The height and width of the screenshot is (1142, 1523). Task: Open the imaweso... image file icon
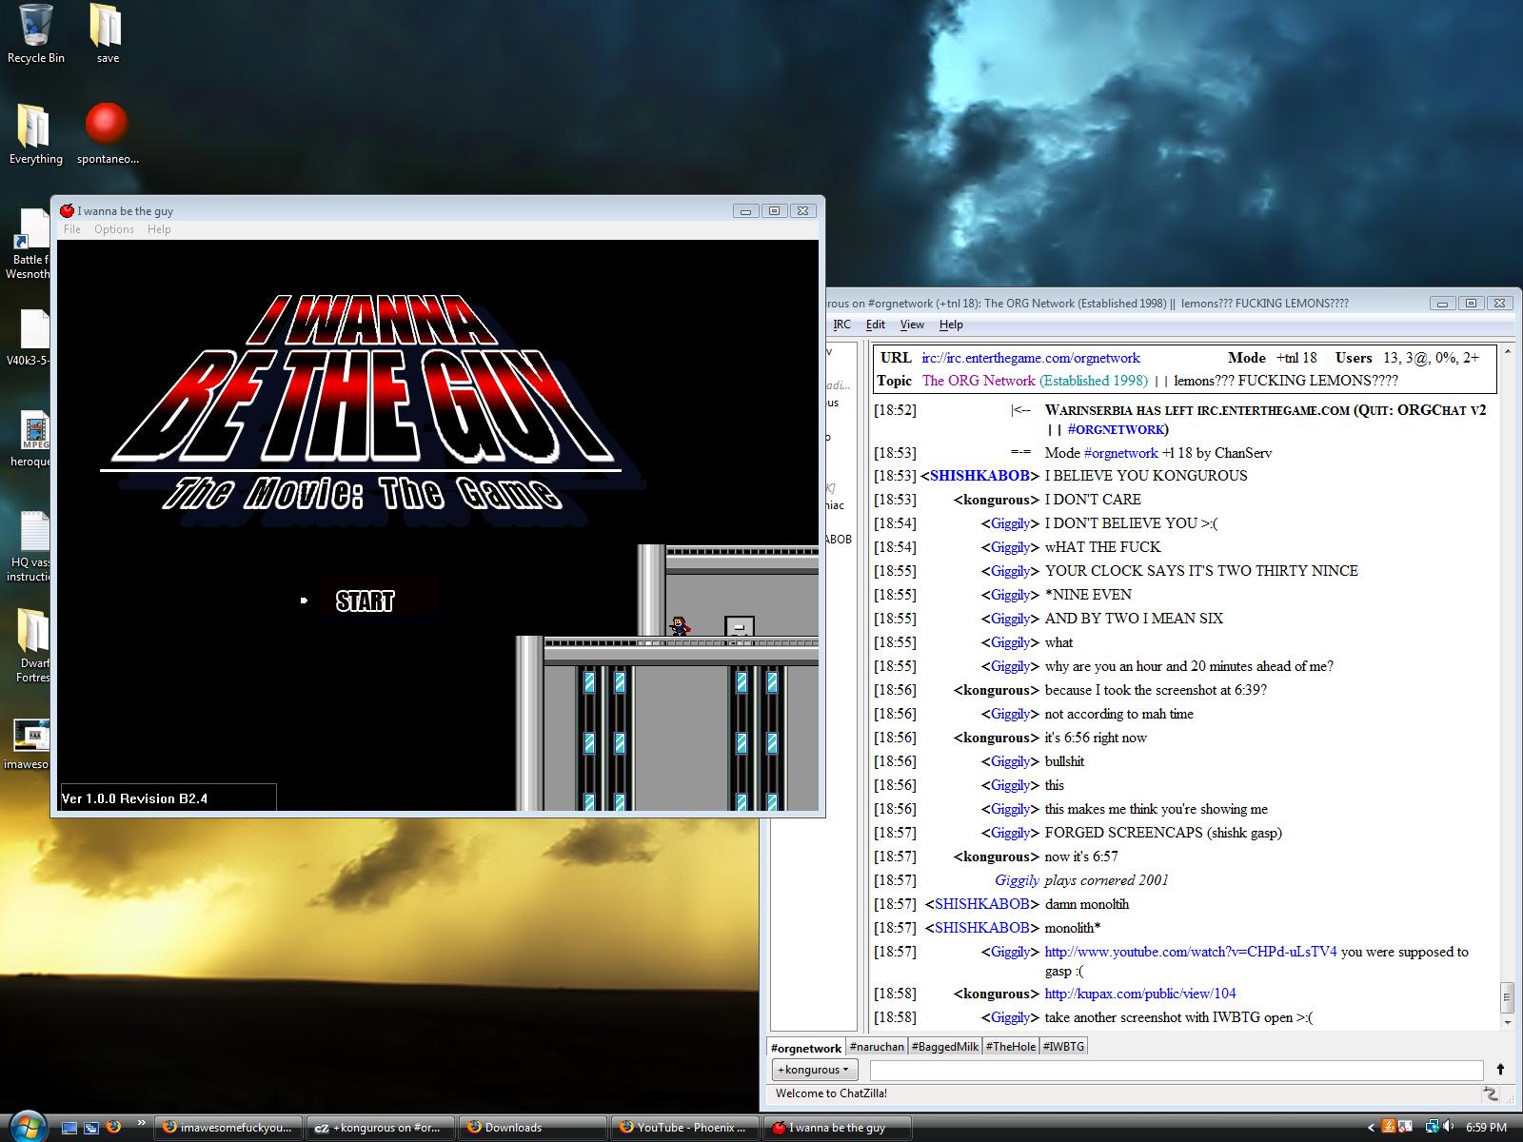coord(29,744)
